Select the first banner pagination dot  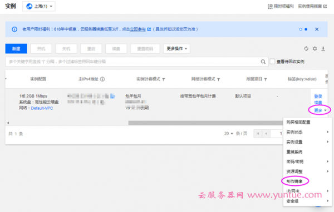301,29
